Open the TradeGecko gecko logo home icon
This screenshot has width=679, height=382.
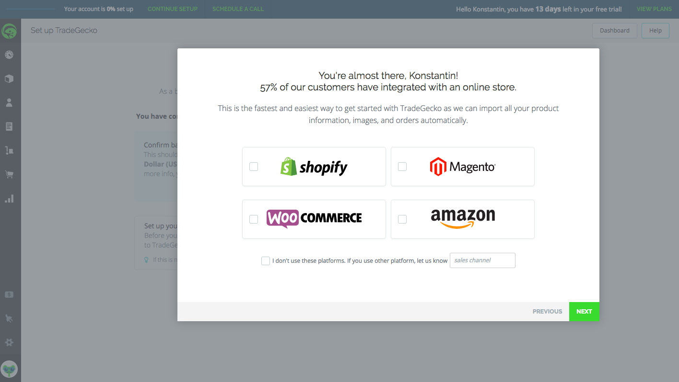point(10,31)
